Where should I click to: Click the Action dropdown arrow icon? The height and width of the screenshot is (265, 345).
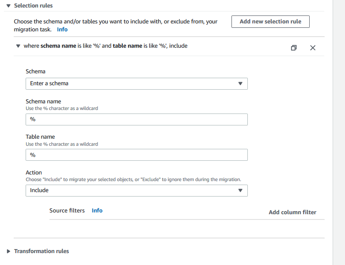click(240, 190)
